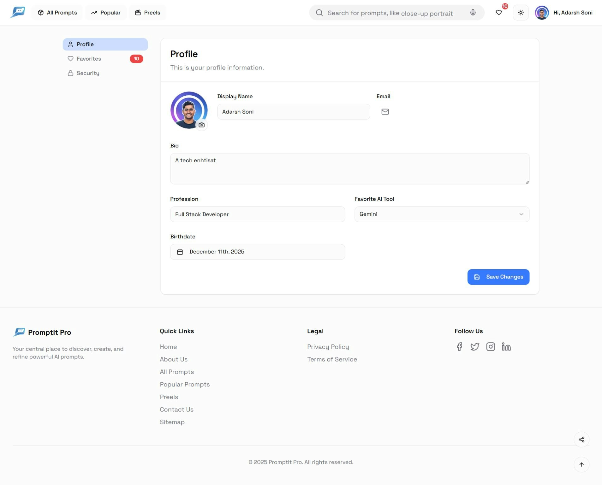Click the magnifier search icon
Screen dimensions: 602x485
(319, 13)
